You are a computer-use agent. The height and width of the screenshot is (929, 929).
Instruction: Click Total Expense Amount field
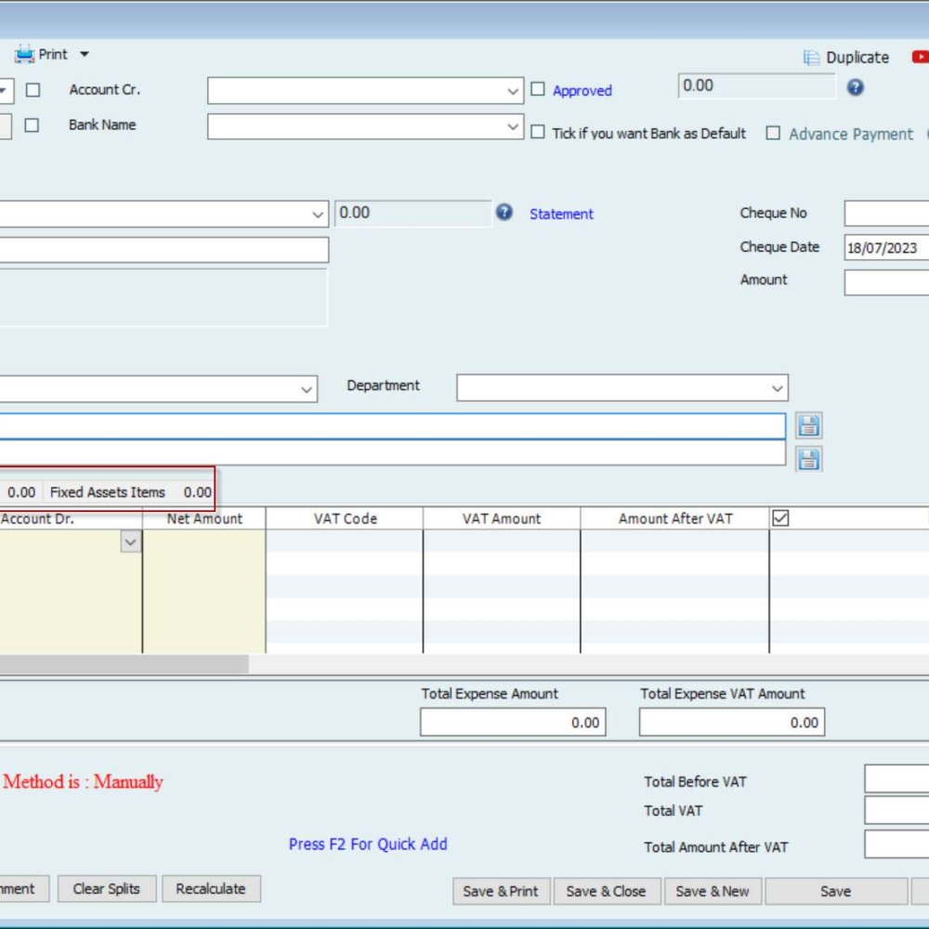513,722
